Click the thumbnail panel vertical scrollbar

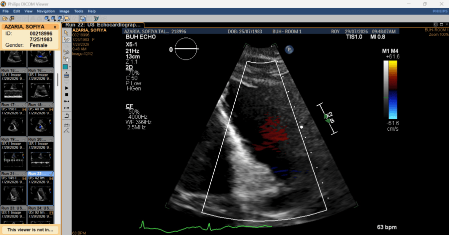point(57,80)
